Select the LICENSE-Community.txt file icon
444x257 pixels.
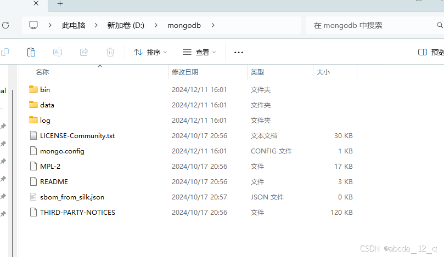pos(33,135)
